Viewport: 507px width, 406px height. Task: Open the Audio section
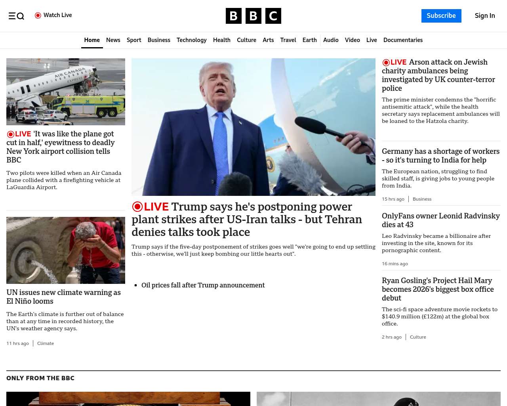click(331, 40)
